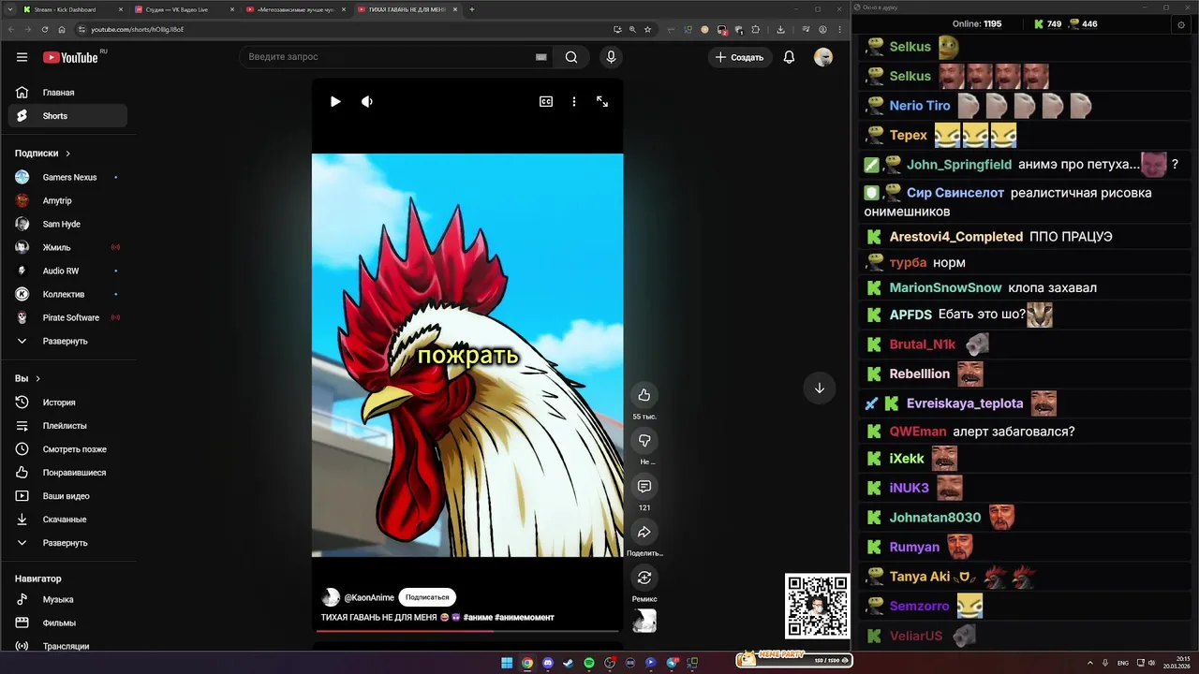Go to the next Short with the down arrow
1199x674 pixels.
pos(820,388)
